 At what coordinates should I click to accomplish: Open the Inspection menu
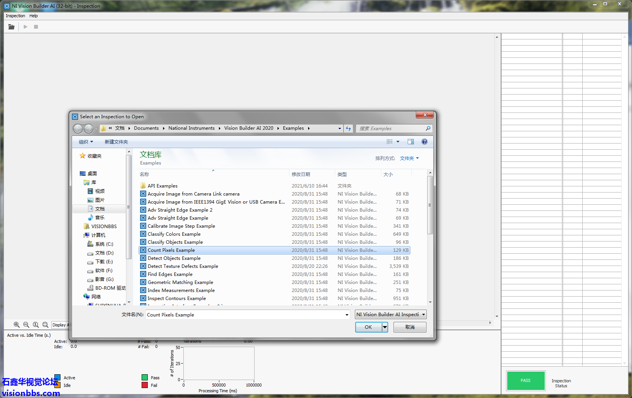[x=15, y=16]
